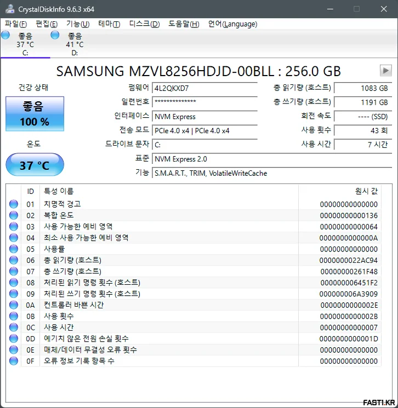Select the 오류 정보 기록 항목 수 row name
The image size is (398, 408).
[x=79, y=361]
